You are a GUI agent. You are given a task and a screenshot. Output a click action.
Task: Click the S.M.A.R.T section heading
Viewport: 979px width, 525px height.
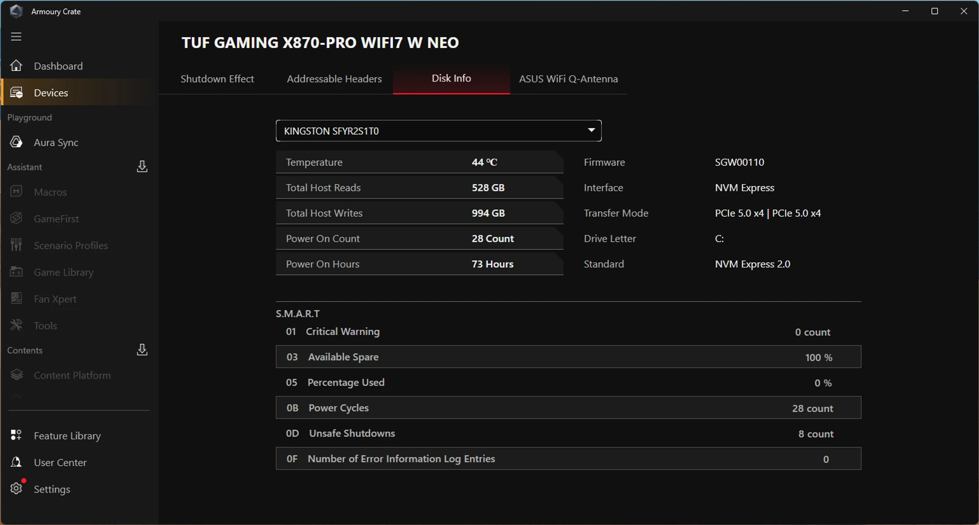(x=298, y=313)
